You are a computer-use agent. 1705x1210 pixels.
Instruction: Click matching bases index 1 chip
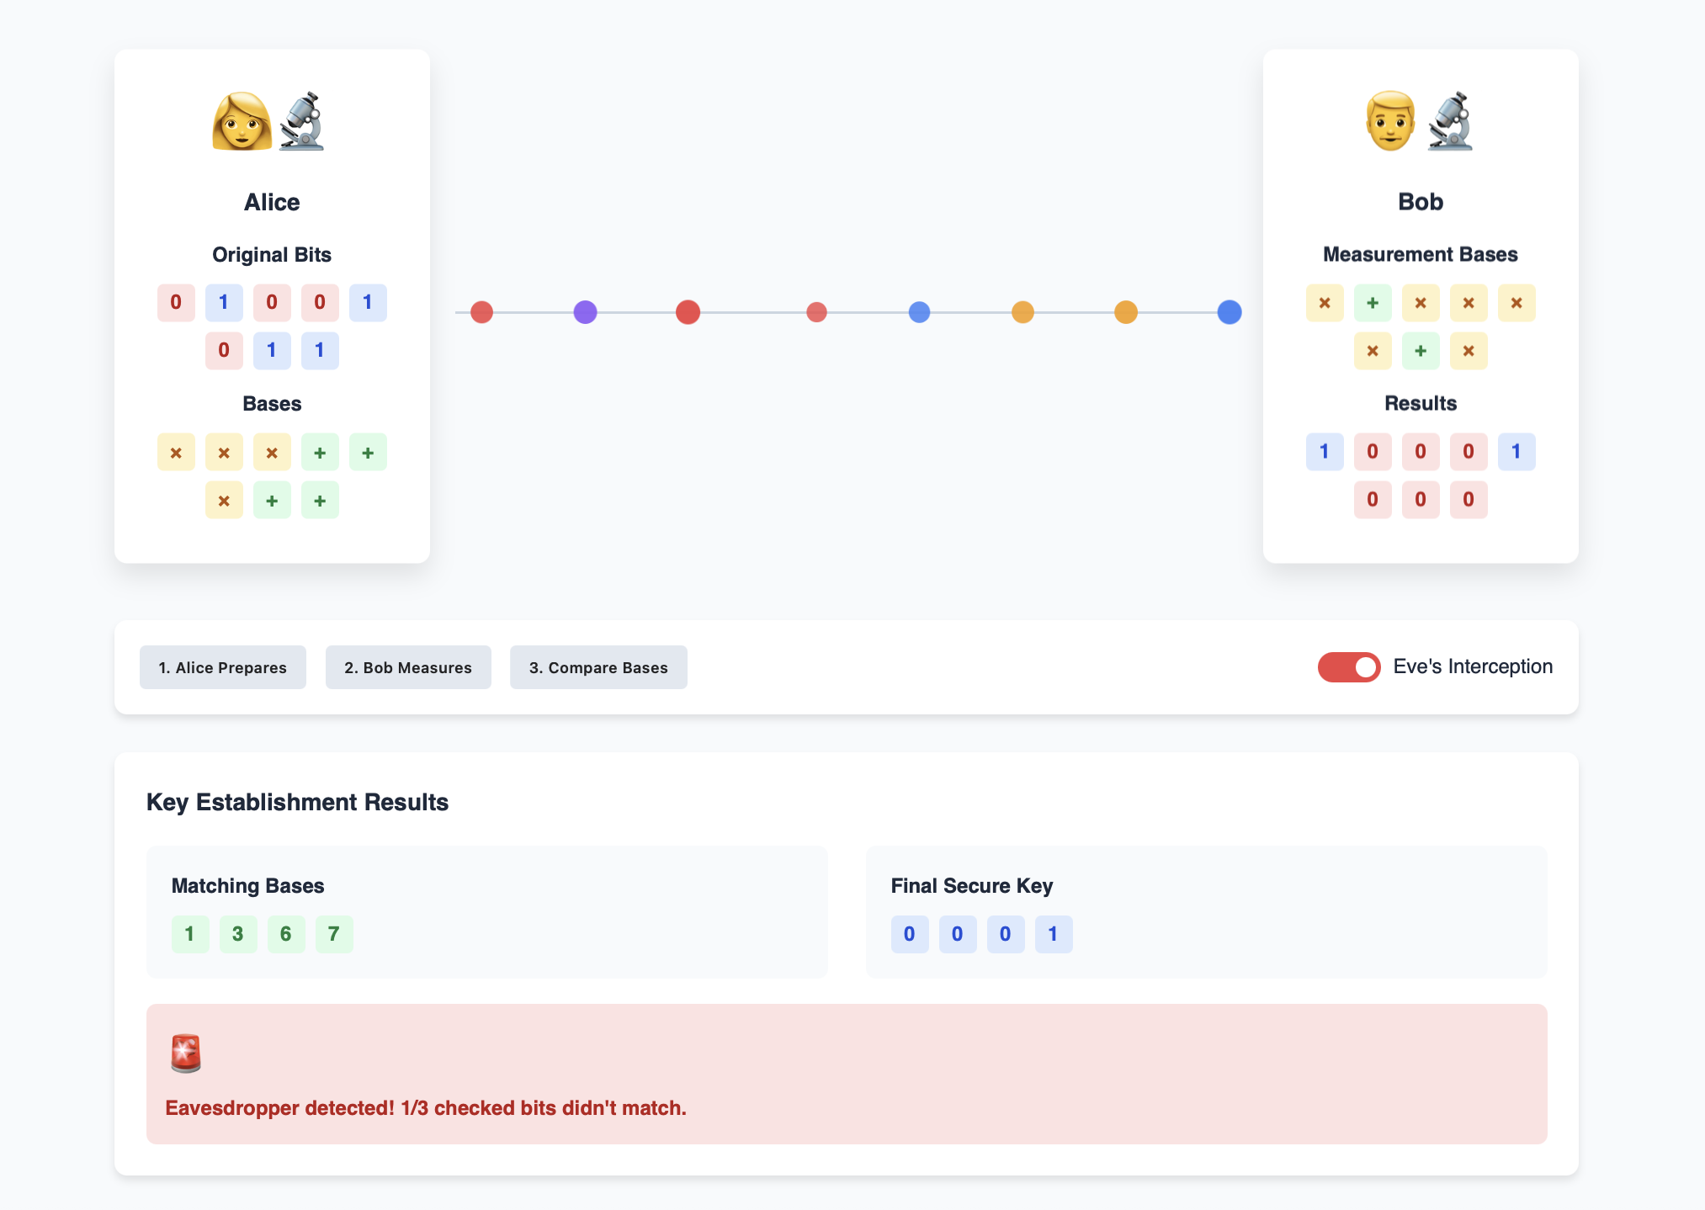[x=190, y=934]
